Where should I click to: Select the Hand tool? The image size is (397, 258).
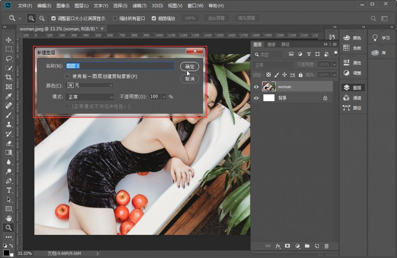[9, 219]
